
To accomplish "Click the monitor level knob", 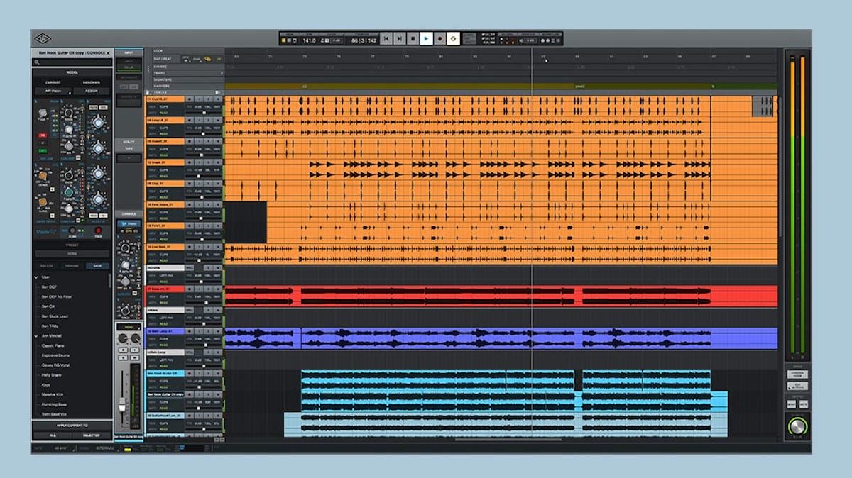I will pyautogui.click(x=797, y=427).
